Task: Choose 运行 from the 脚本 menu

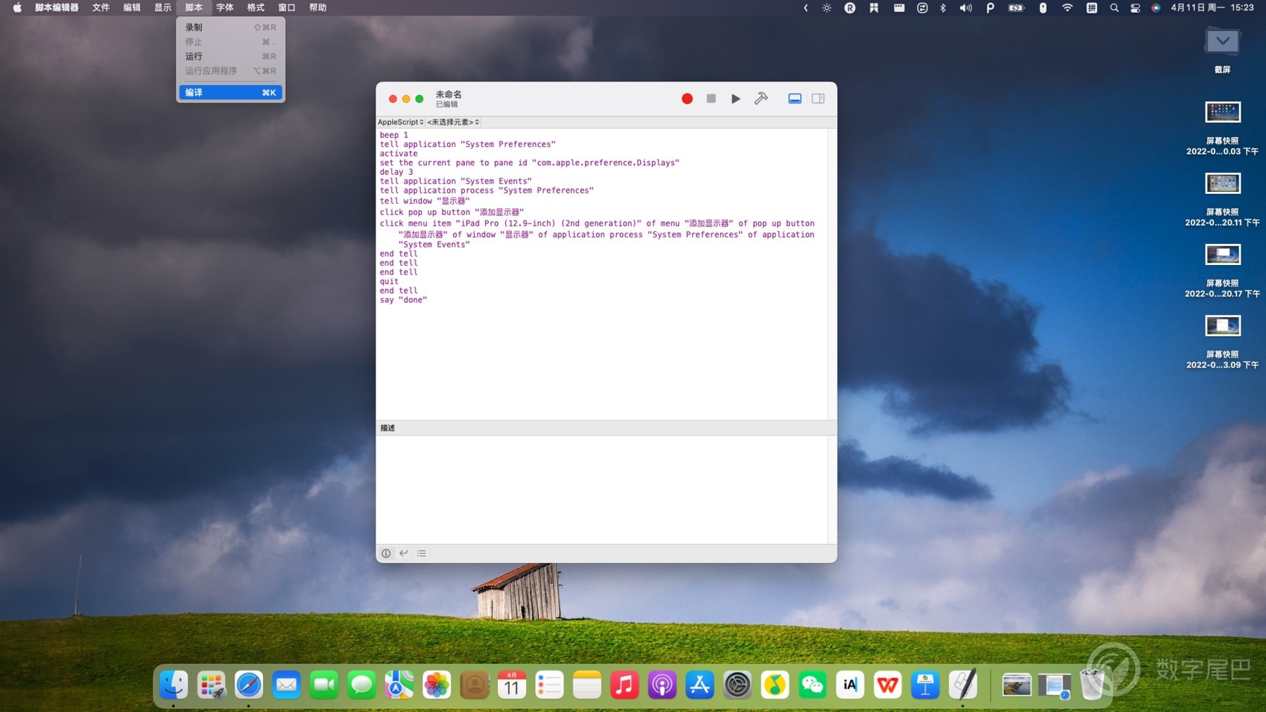Action: tap(231, 56)
